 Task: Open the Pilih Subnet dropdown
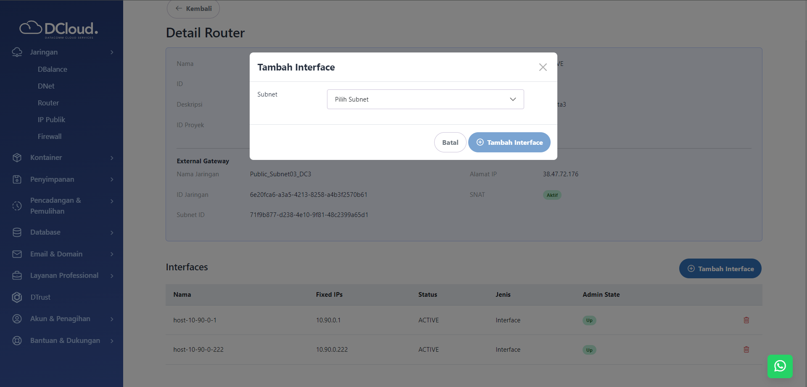tap(425, 99)
